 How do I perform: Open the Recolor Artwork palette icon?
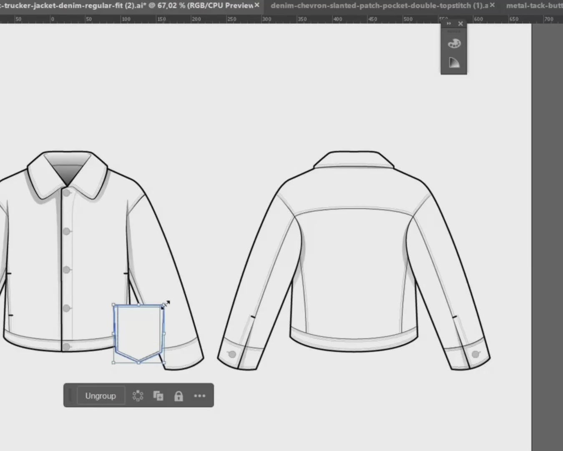[454, 43]
